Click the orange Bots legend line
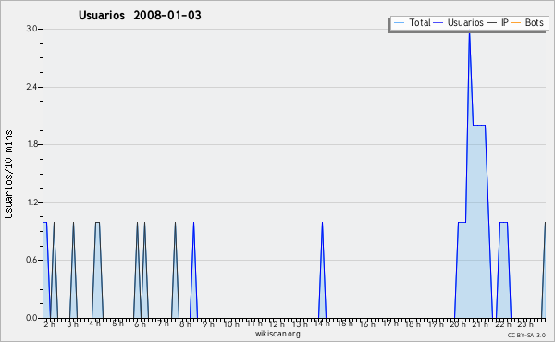The image size is (555, 342). 516,23
